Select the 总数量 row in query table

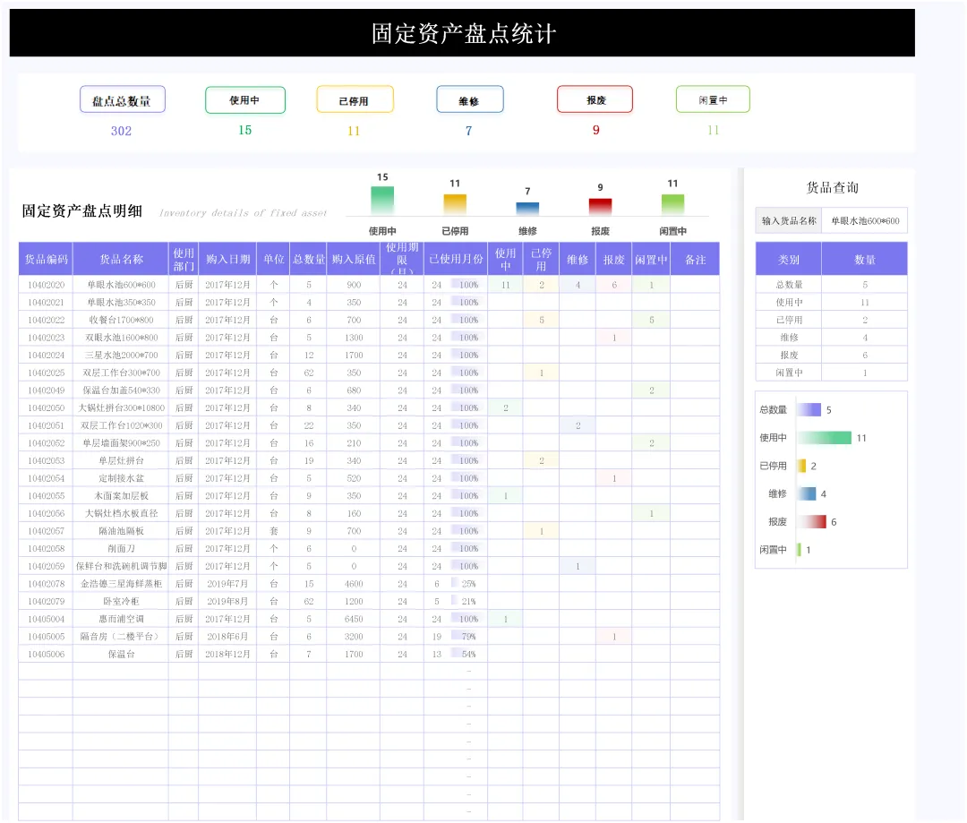coord(831,285)
